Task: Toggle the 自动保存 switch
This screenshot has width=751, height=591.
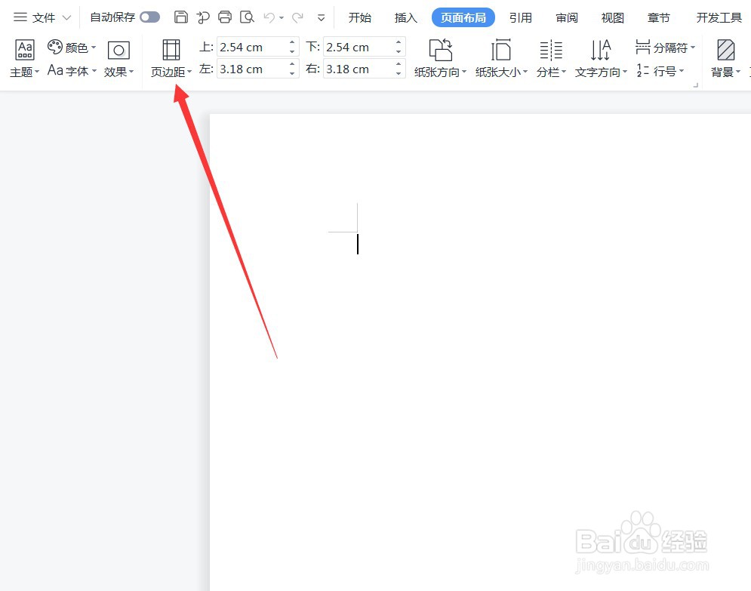Action: coord(150,17)
